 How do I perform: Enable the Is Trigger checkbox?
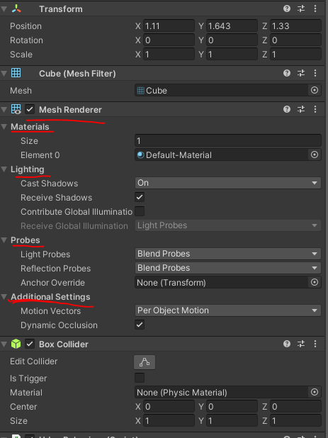click(140, 378)
